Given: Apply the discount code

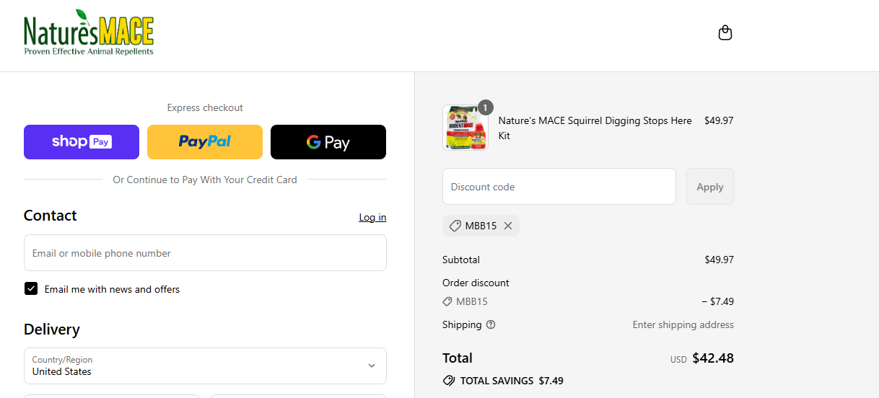Looking at the screenshot, I should [x=710, y=187].
